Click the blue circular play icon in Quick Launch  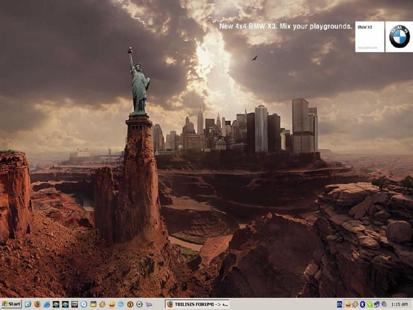point(139,304)
